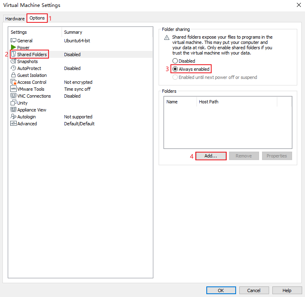Select the AutoProtect row label
Viewport: 305px width, 297px height.
(29, 68)
